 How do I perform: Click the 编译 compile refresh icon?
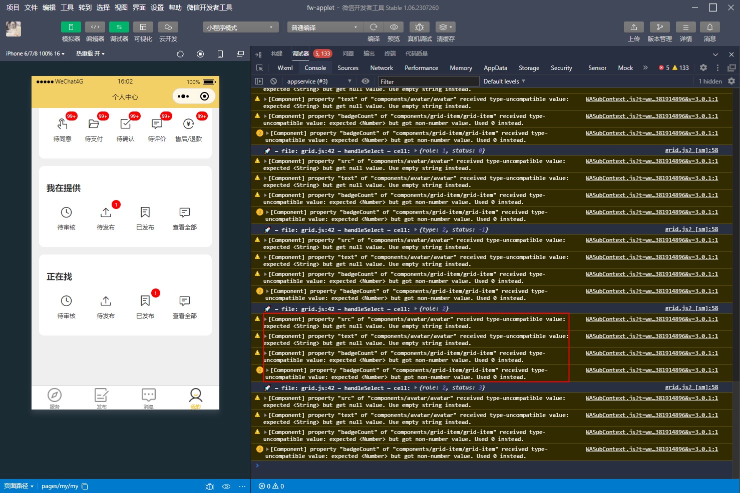(374, 27)
